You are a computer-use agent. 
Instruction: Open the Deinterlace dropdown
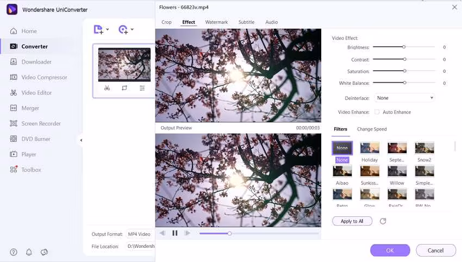(x=404, y=98)
